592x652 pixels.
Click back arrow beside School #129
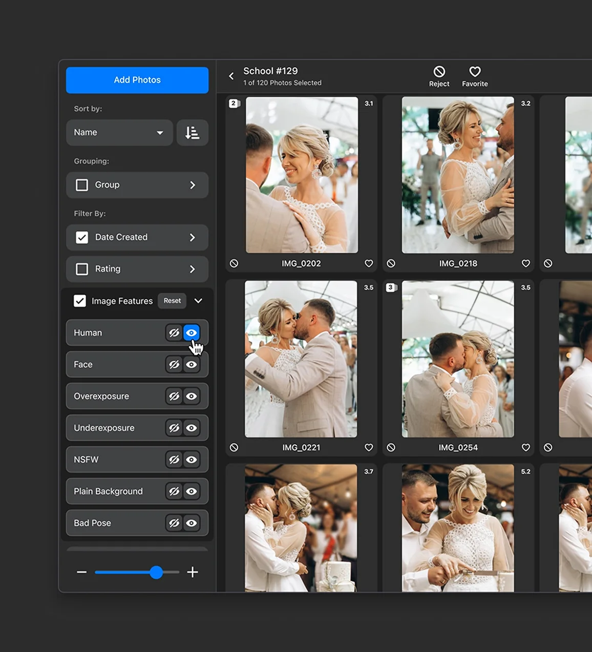(231, 76)
